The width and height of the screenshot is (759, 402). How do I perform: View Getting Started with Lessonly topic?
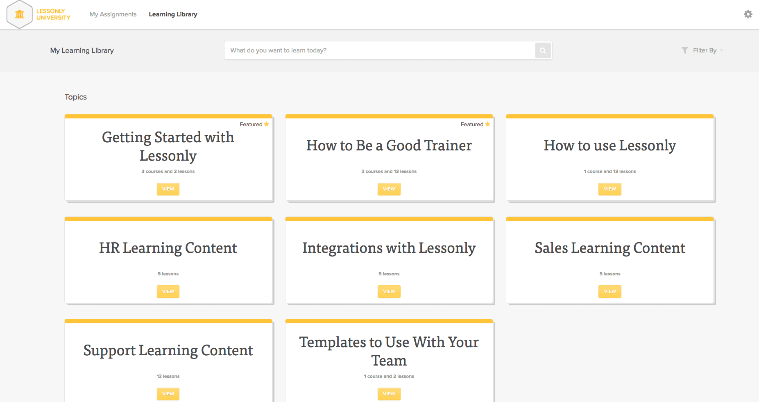point(168,189)
